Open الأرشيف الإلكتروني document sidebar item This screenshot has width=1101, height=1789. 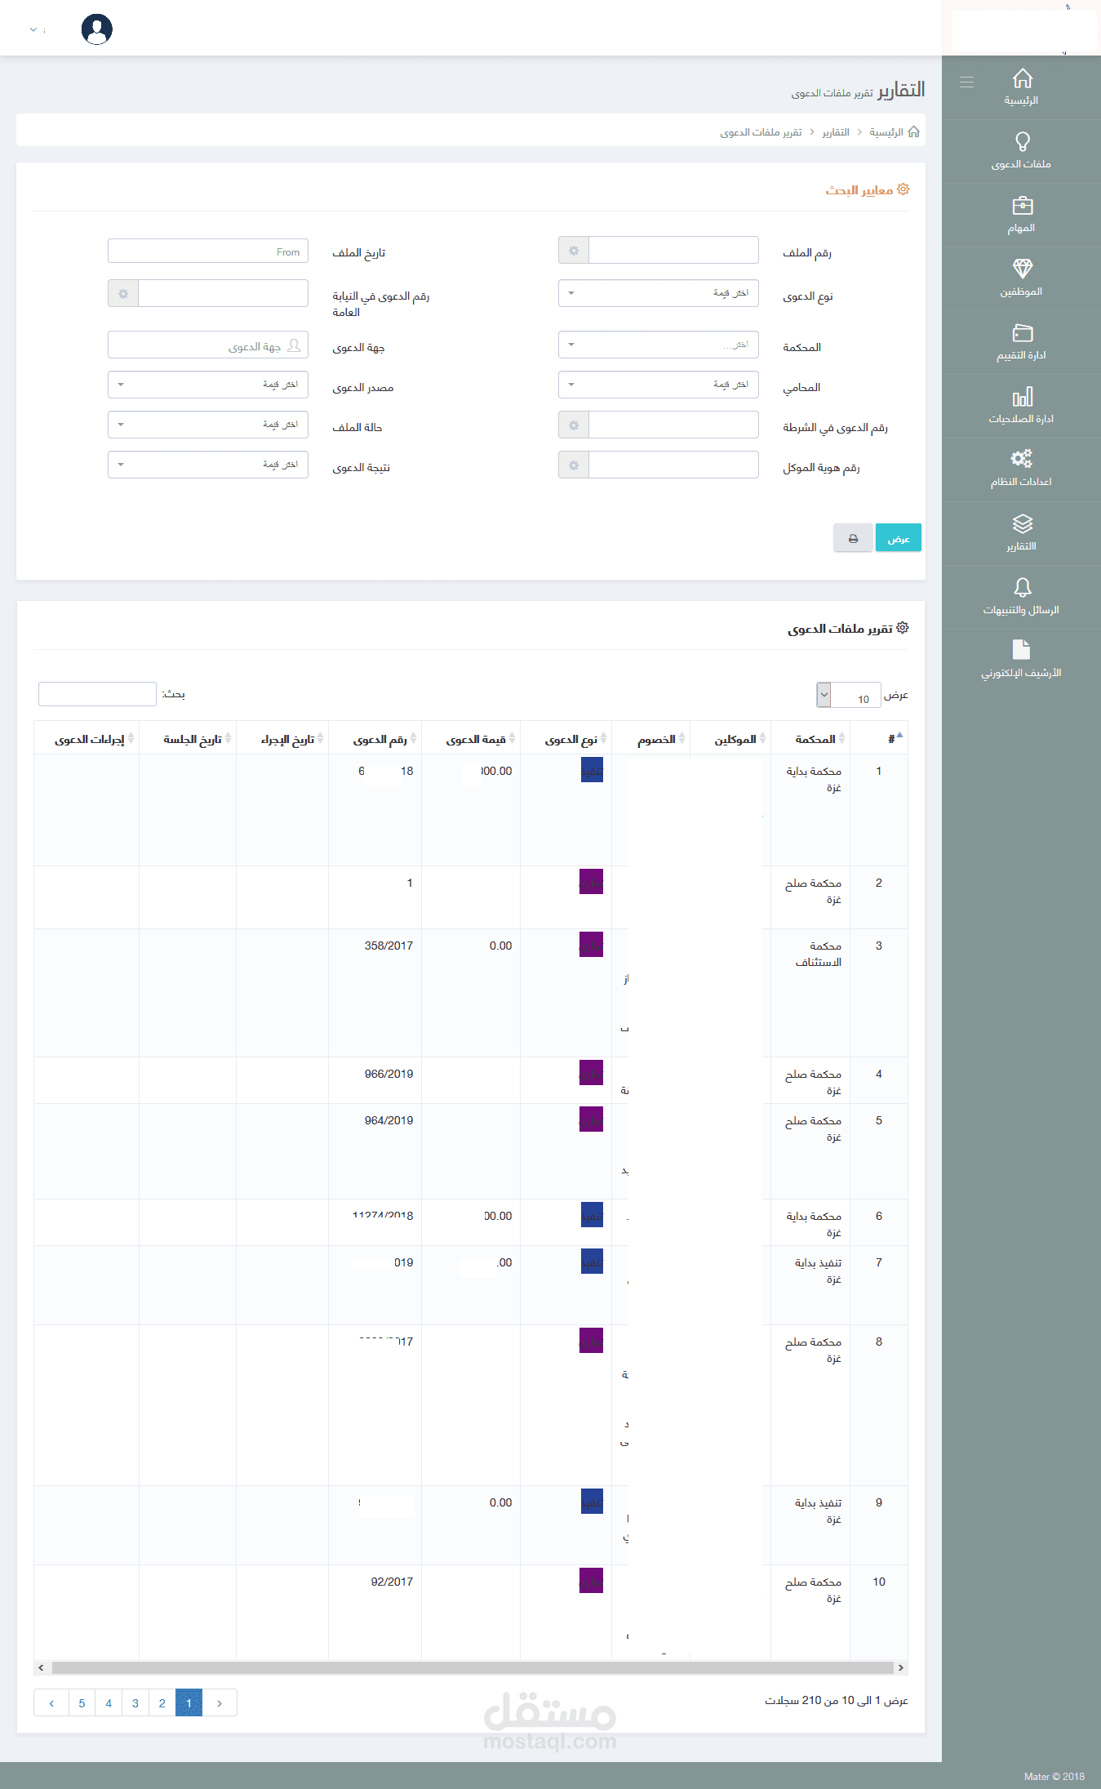1022,661
